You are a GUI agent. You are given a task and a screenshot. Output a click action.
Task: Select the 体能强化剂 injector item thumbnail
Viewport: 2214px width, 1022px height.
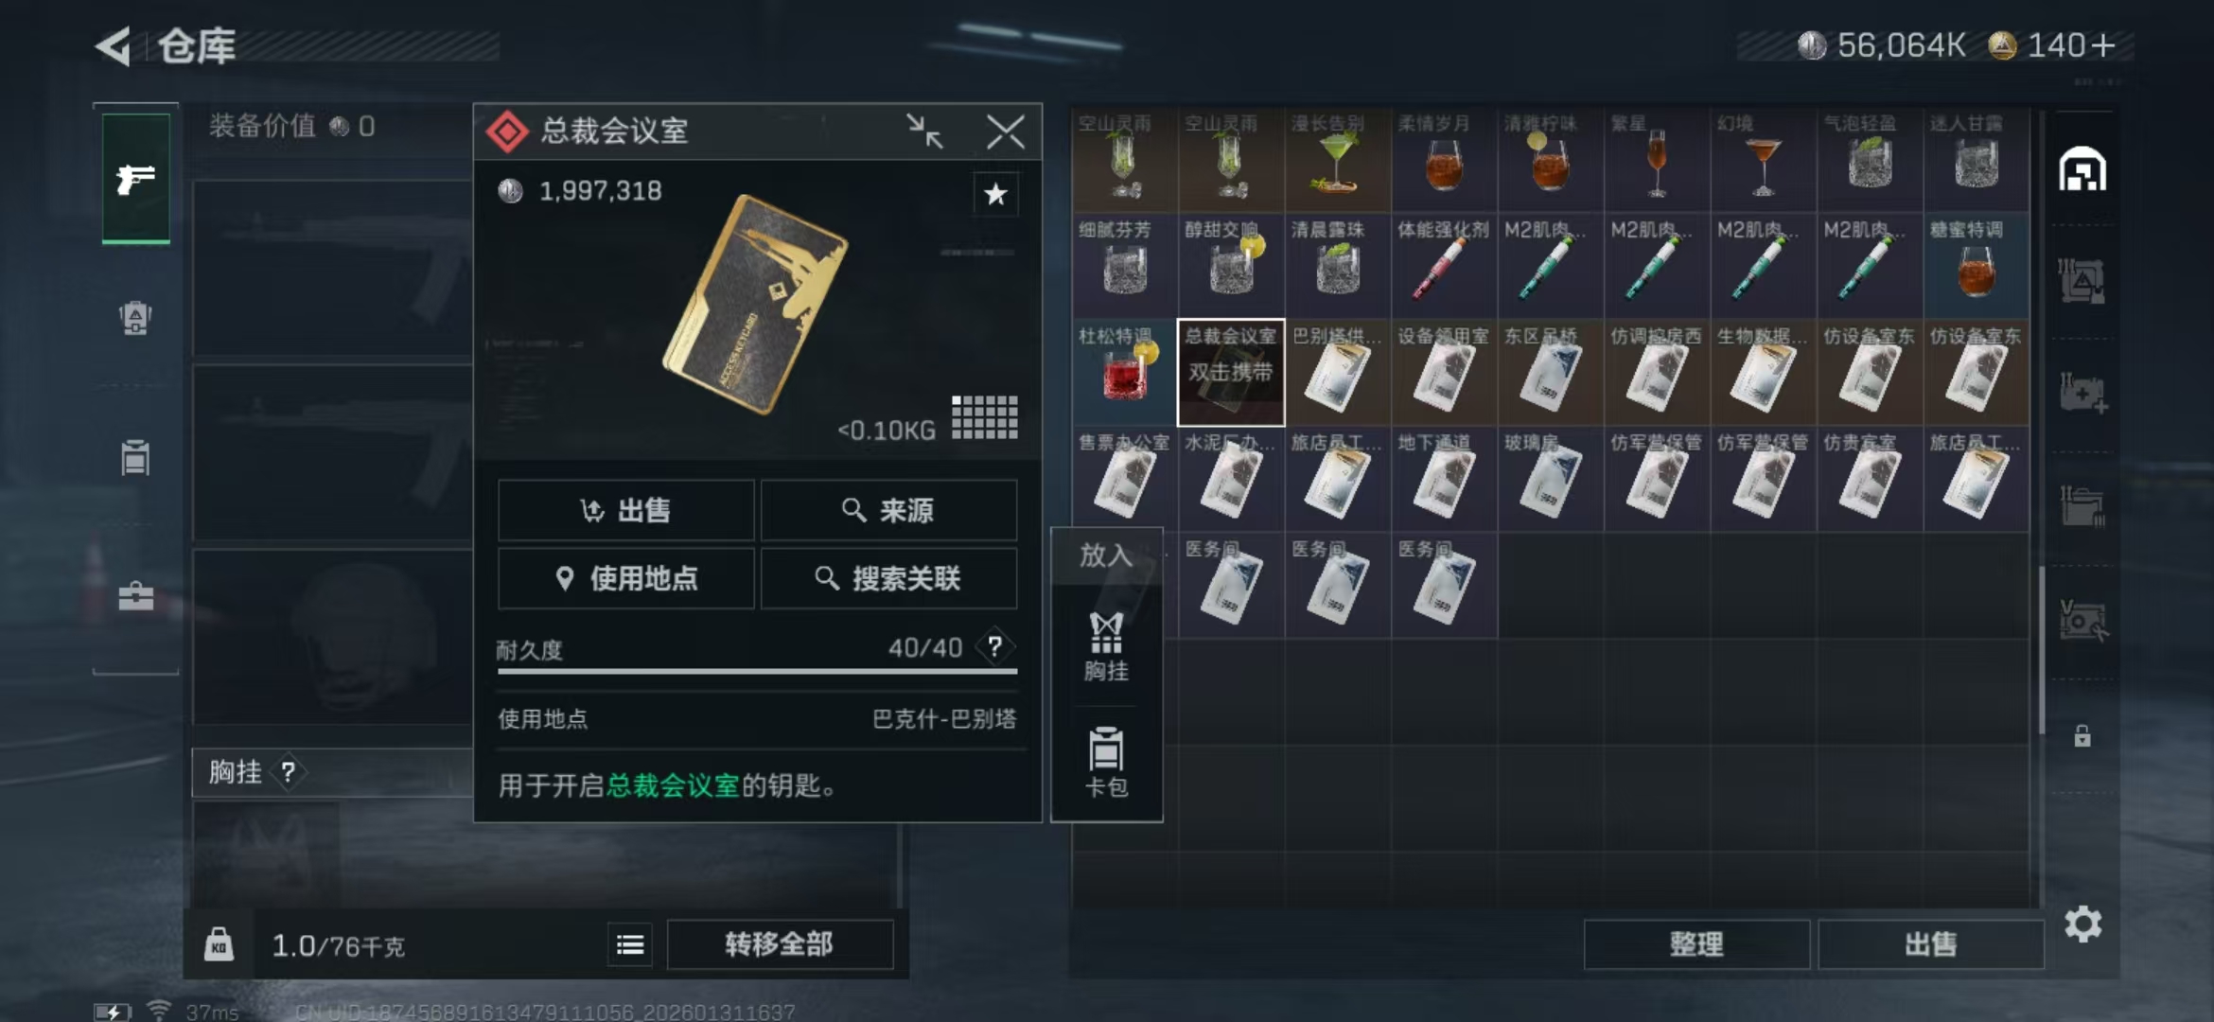pos(1445,266)
